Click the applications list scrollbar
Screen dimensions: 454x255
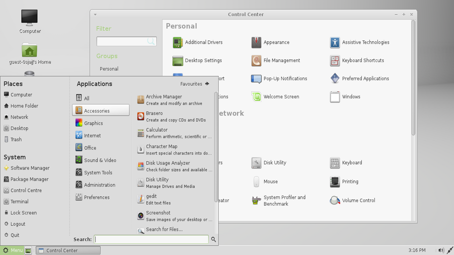pyautogui.click(x=216, y=147)
